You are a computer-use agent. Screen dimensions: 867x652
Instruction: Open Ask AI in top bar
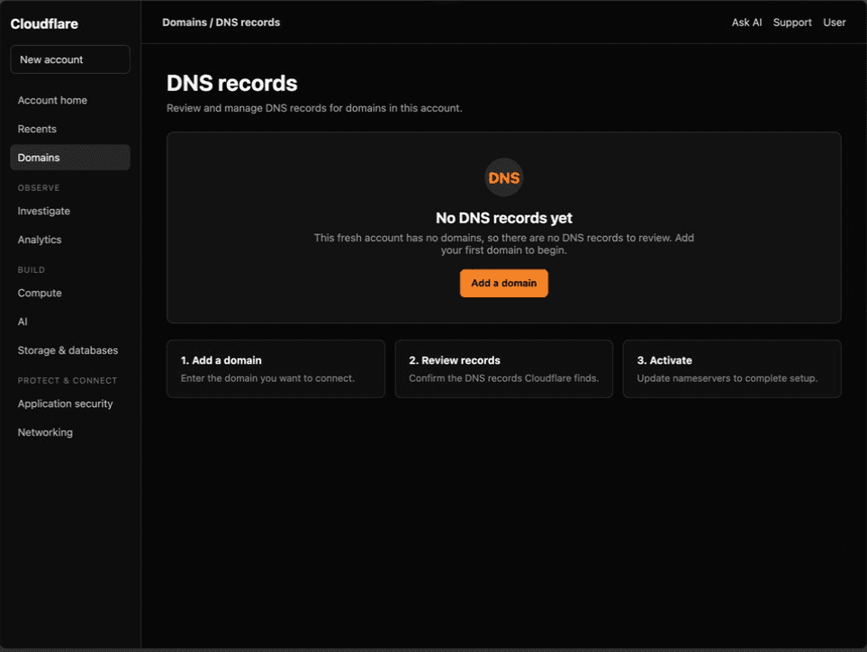(x=746, y=23)
